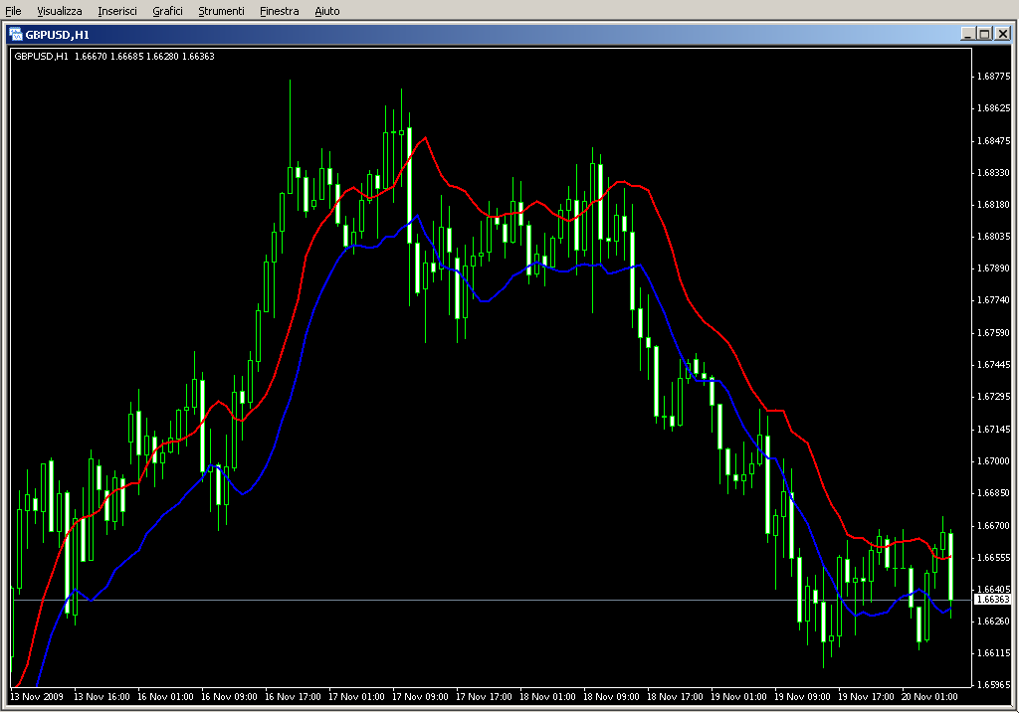
Task: Open the Visualizza menu
Action: click(59, 11)
